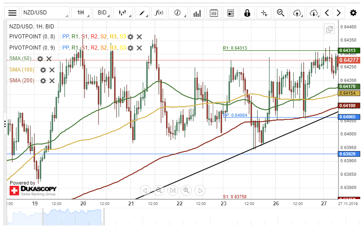The image size is (361, 227).
Task: Open the candlestick chart type selector
Action: coord(123,13)
